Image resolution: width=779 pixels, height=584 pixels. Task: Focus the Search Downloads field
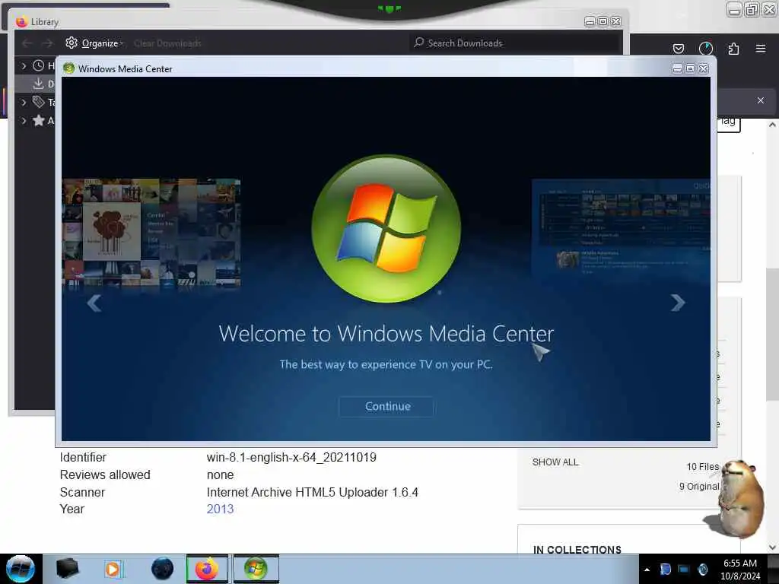click(x=514, y=43)
